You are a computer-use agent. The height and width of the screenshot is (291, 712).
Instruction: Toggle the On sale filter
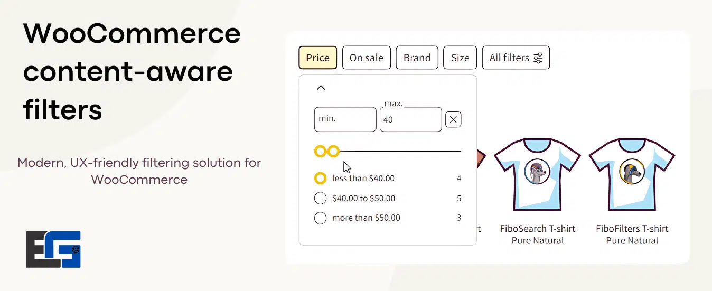pyautogui.click(x=366, y=58)
